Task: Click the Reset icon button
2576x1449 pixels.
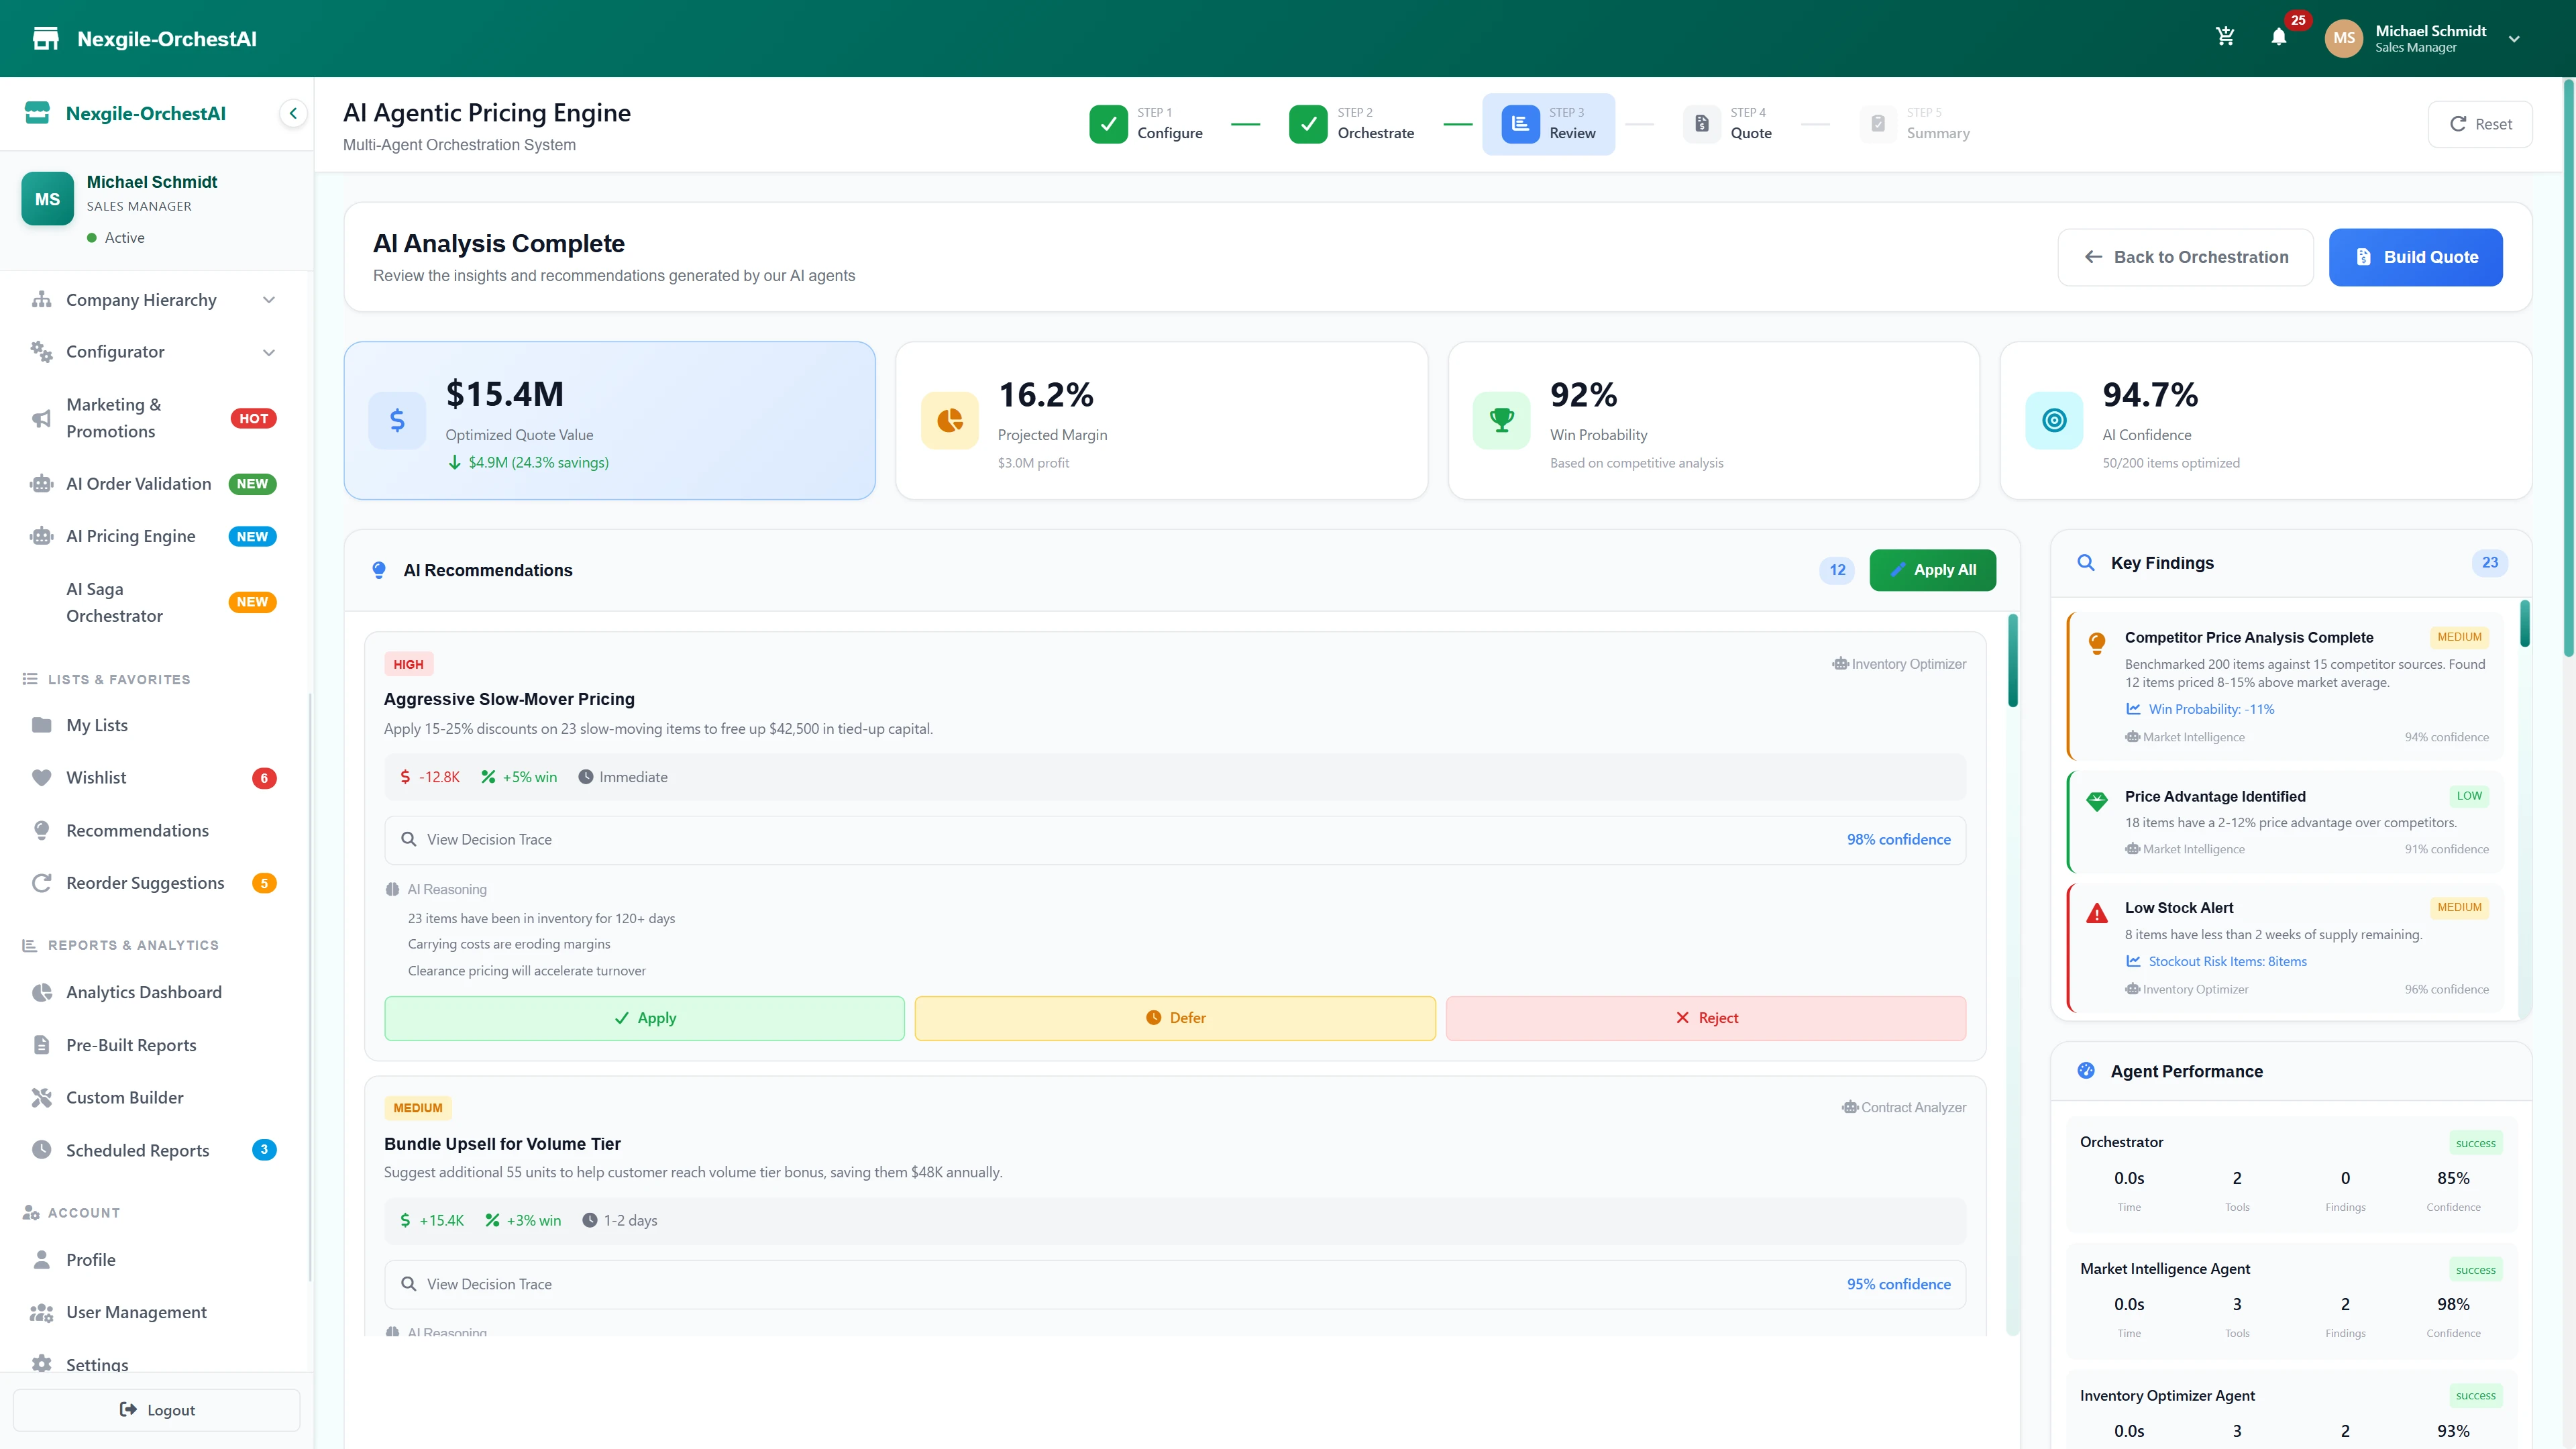Action: point(2480,123)
